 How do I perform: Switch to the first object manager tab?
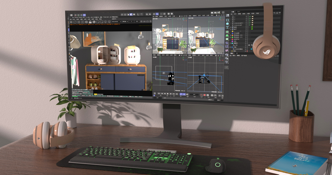coord(233,12)
